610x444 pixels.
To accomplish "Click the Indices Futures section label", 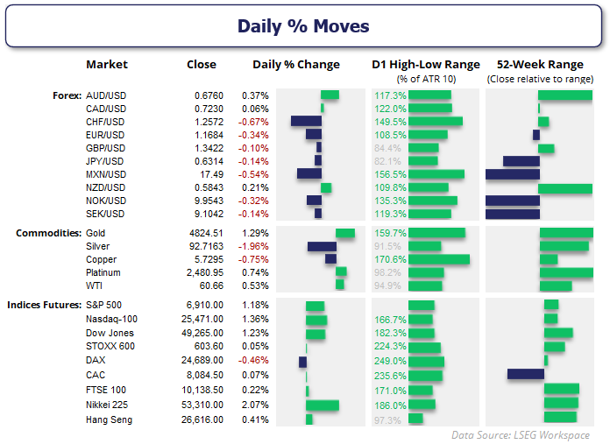I will click(44, 306).
